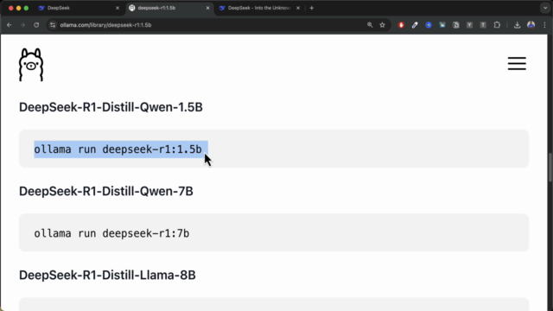Open the gray Y extension icon
Image resolution: width=553 pixels, height=311 pixels.
coord(469,25)
